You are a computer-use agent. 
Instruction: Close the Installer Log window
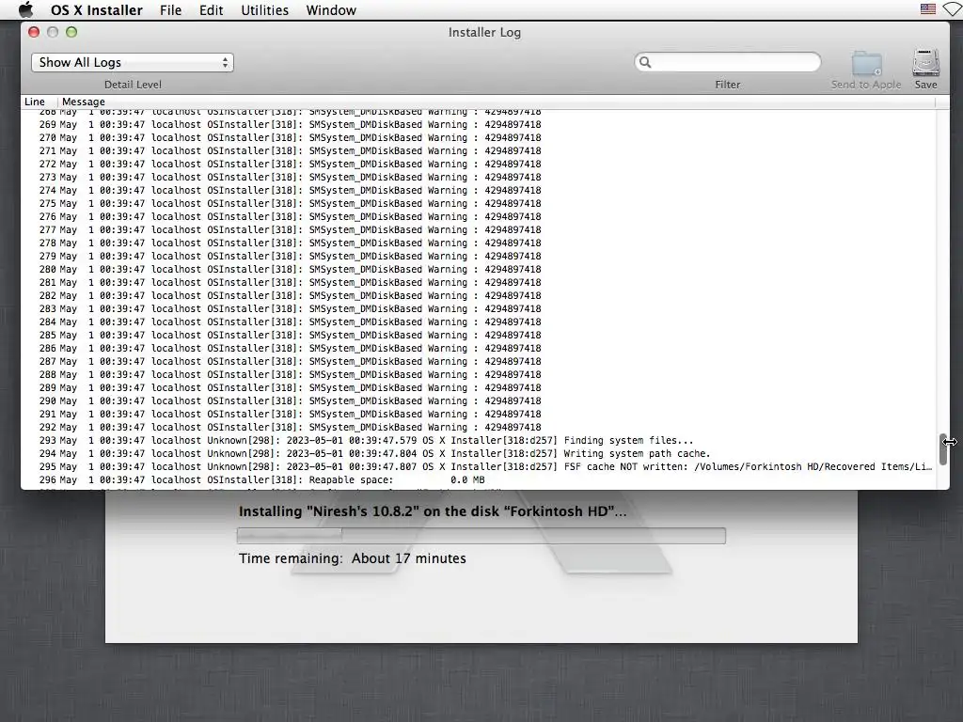pos(34,32)
